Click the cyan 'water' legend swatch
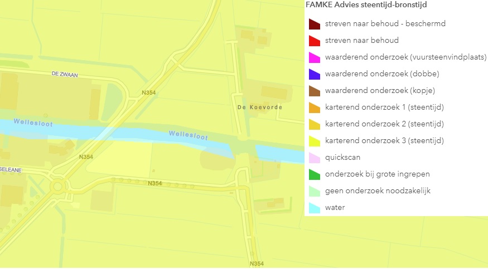Viewport: 488px width, 269px height. (x=315, y=208)
